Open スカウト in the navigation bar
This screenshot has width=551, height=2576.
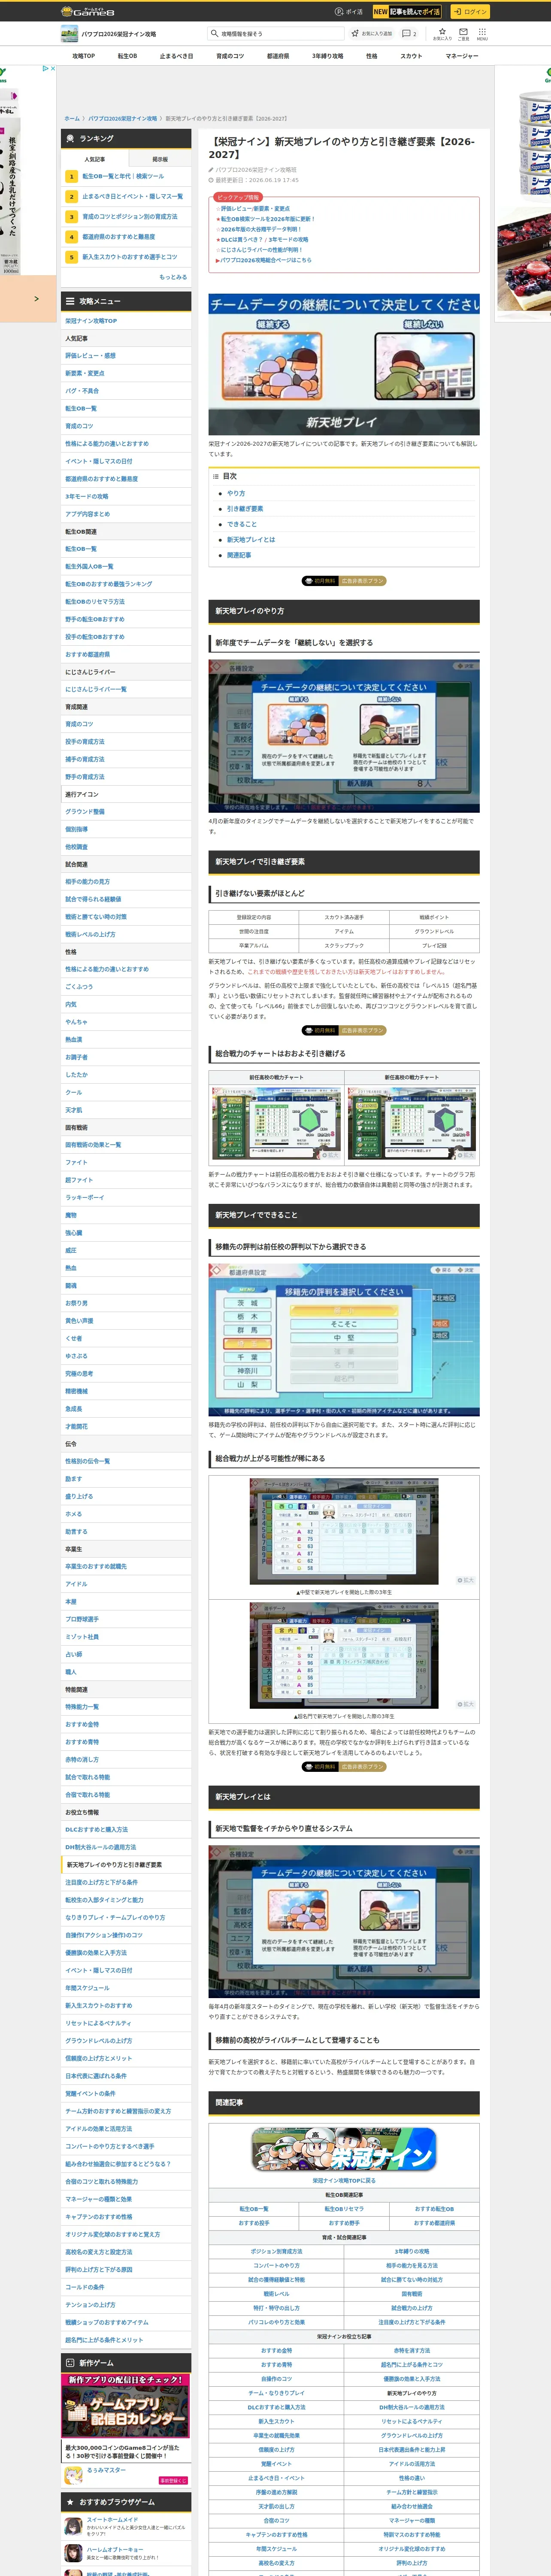[411, 56]
